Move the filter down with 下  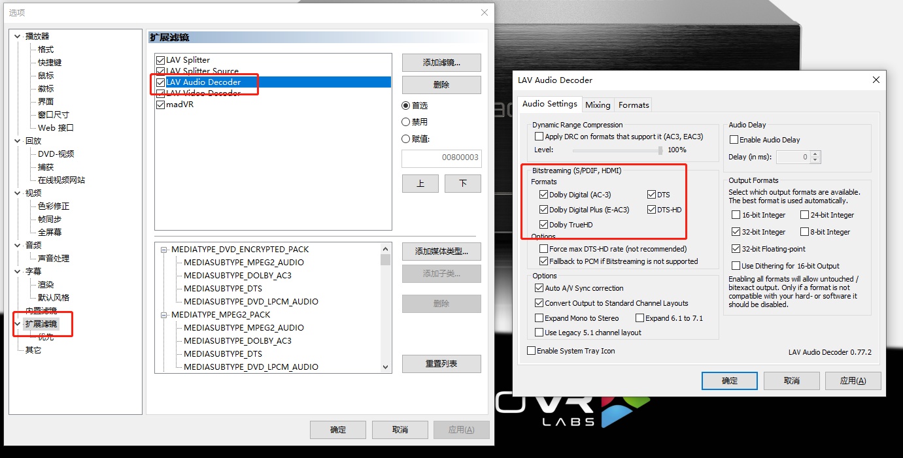(x=463, y=184)
